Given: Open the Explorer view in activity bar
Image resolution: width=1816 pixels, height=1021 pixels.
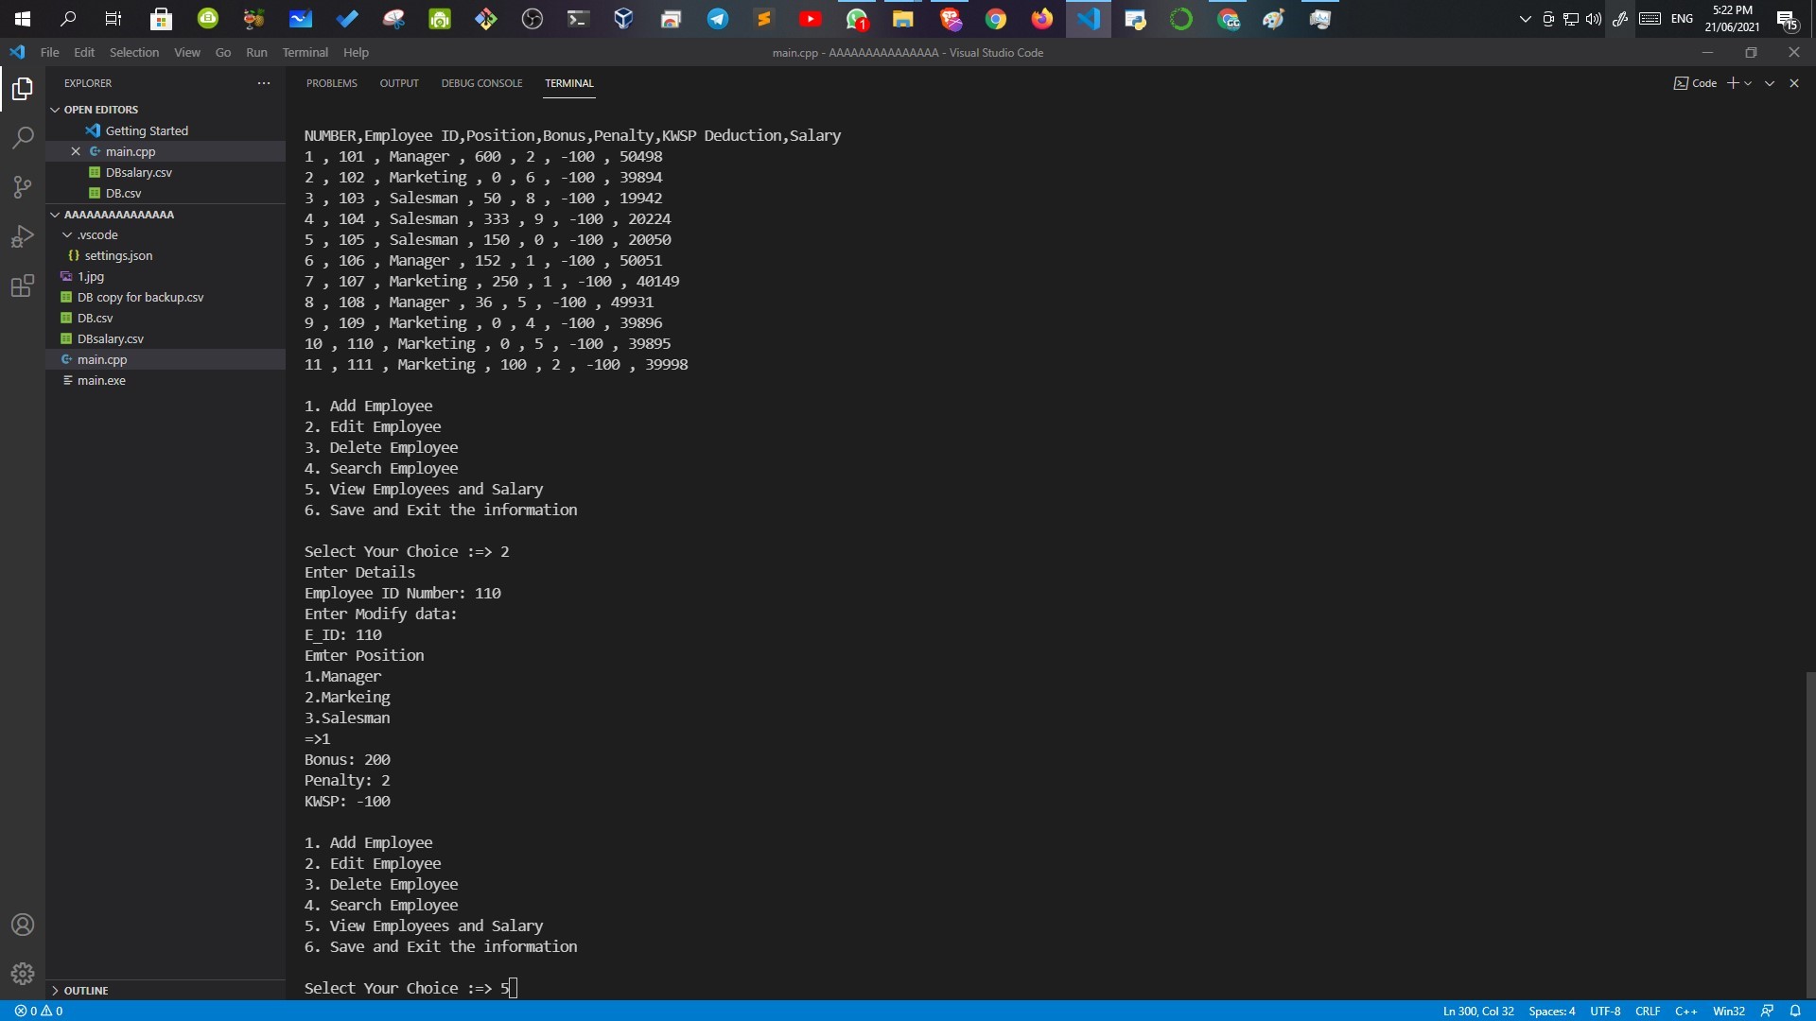Looking at the screenshot, I should [x=23, y=89].
